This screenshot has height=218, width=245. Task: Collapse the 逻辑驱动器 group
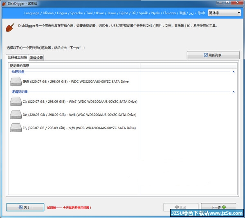coord(234,92)
